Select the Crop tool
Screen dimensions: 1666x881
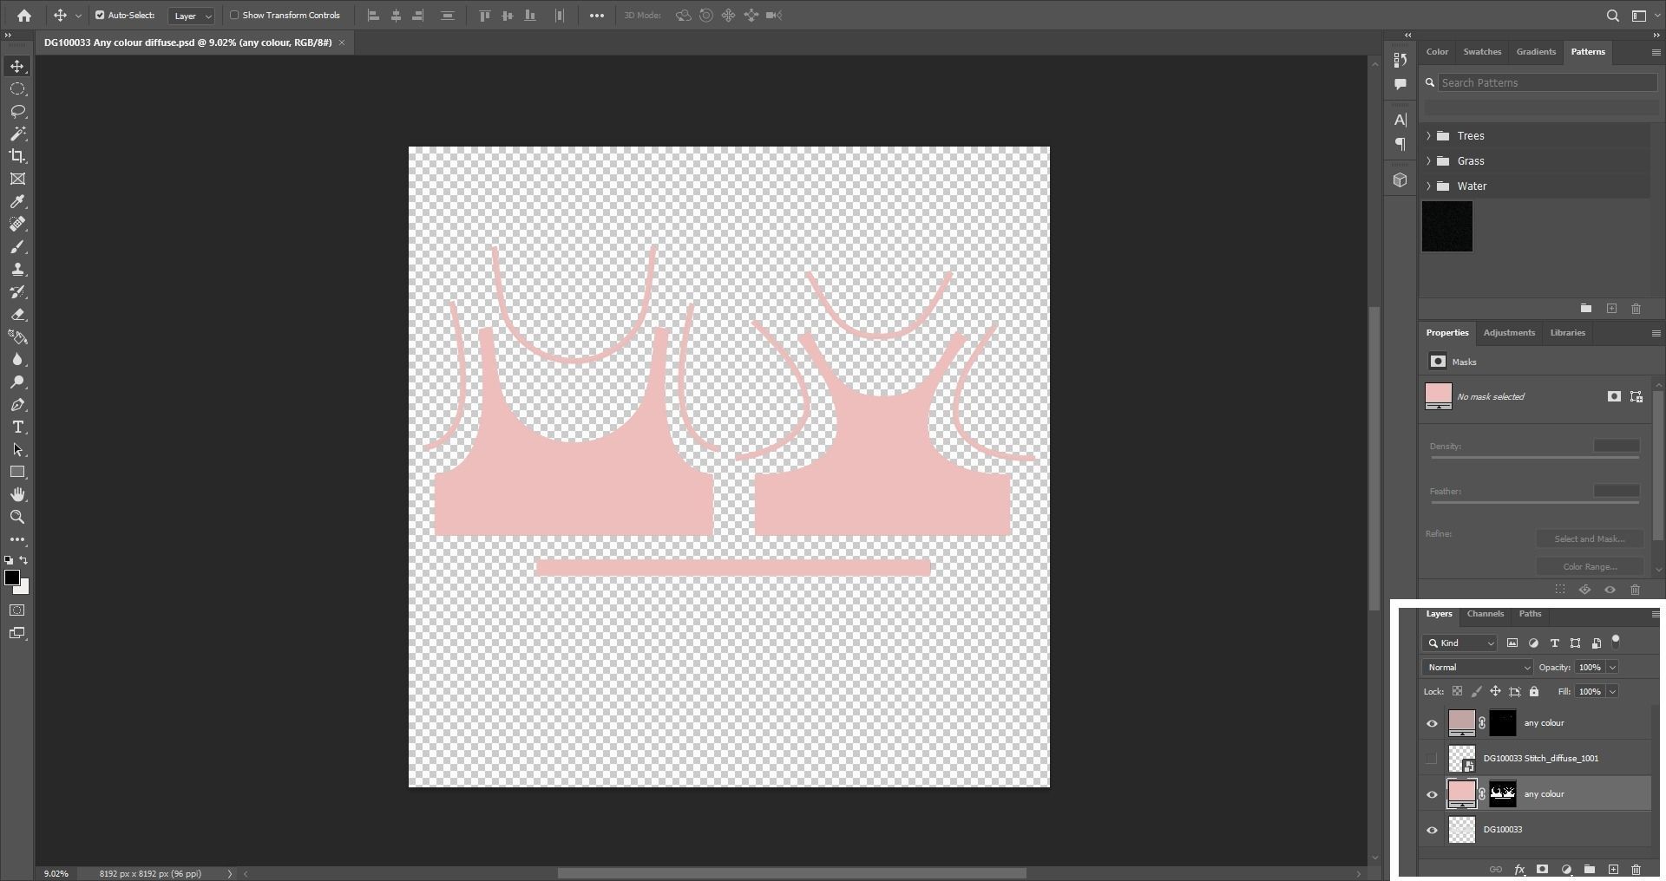pos(17,156)
